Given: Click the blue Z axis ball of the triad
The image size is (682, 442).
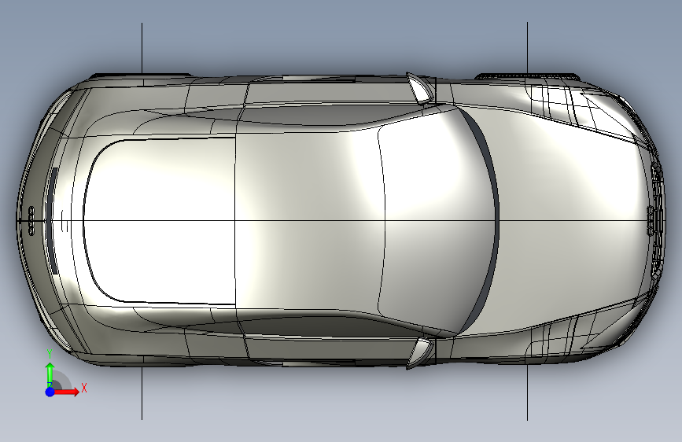Looking at the screenshot, I should pos(50,392).
